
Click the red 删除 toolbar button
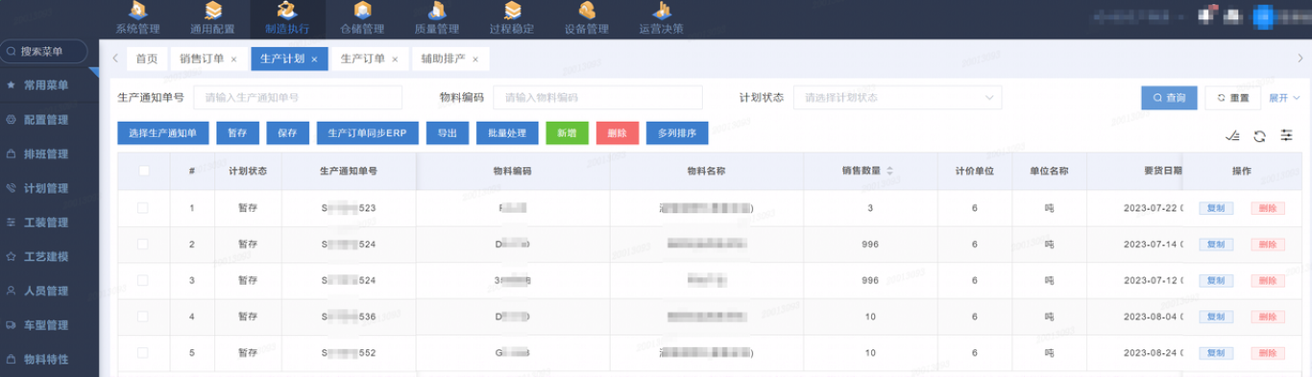[x=617, y=133]
